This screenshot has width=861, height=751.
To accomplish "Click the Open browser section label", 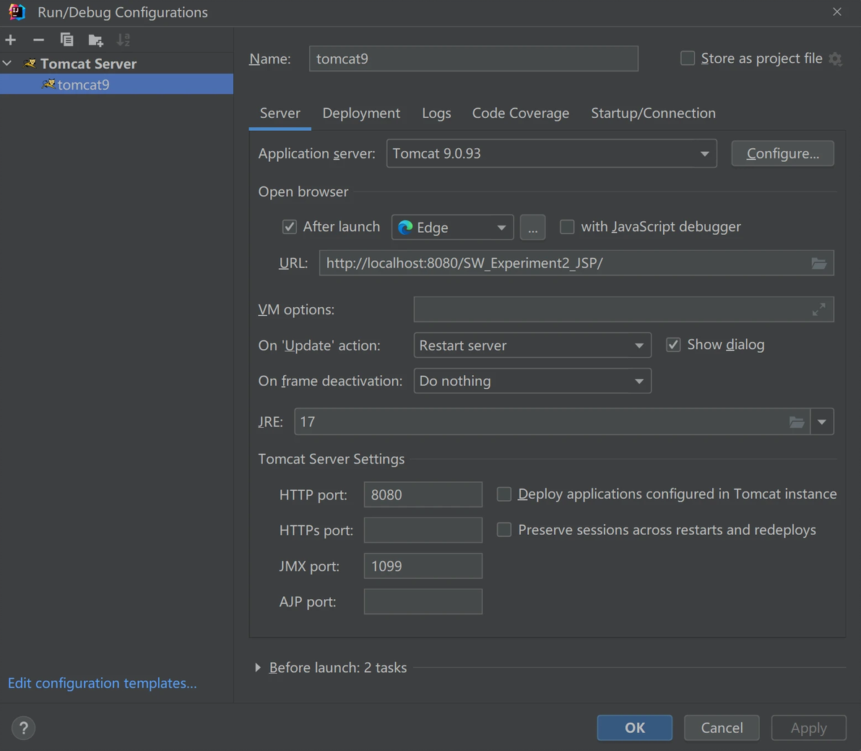I will pyautogui.click(x=303, y=192).
